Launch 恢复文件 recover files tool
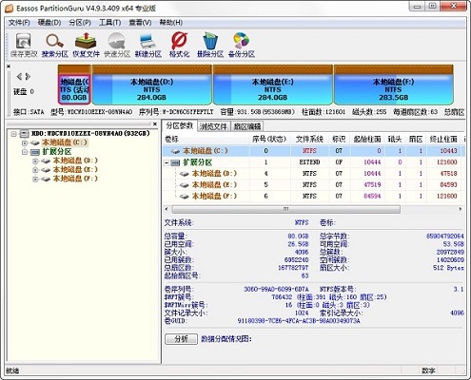The width and height of the screenshot is (471, 380). 86,45
